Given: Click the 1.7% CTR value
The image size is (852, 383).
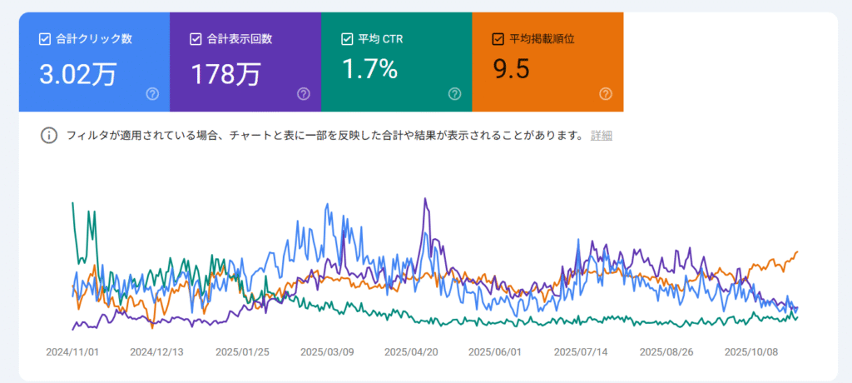Looking at the screenshot, I should 369,70.
